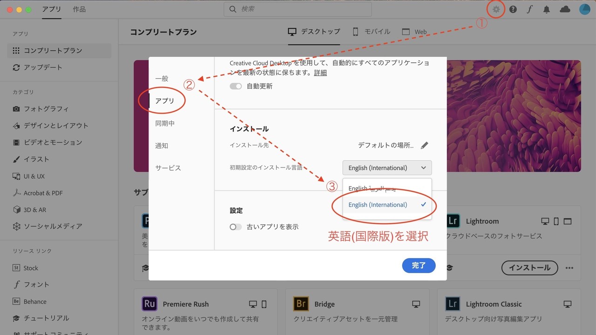Open the cloud sync status icon
The image size is (596, 335).
(x=565, y=9)
